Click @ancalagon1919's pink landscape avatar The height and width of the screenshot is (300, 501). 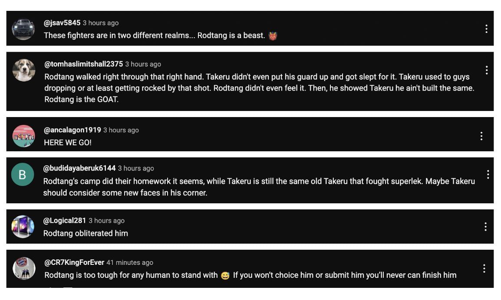(x=23, y=135)
